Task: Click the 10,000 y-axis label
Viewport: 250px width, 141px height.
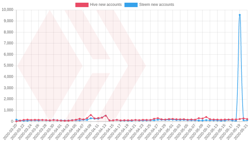Action: pyautogui.click(x=7, y=10)
